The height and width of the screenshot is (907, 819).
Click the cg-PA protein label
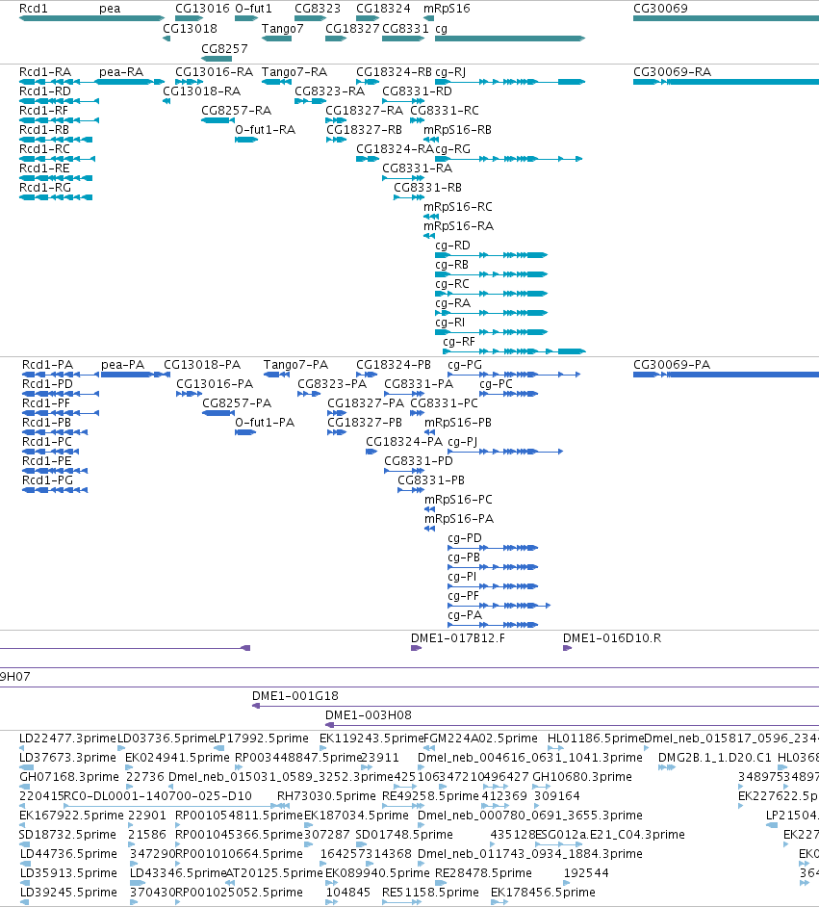(x=465, y=615)
